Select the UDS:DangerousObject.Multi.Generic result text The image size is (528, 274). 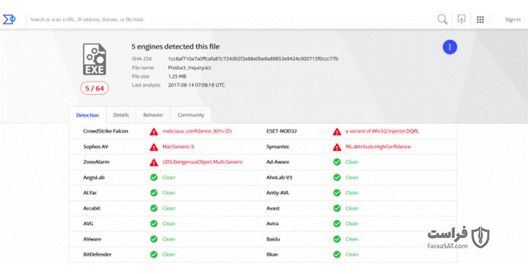202,162
